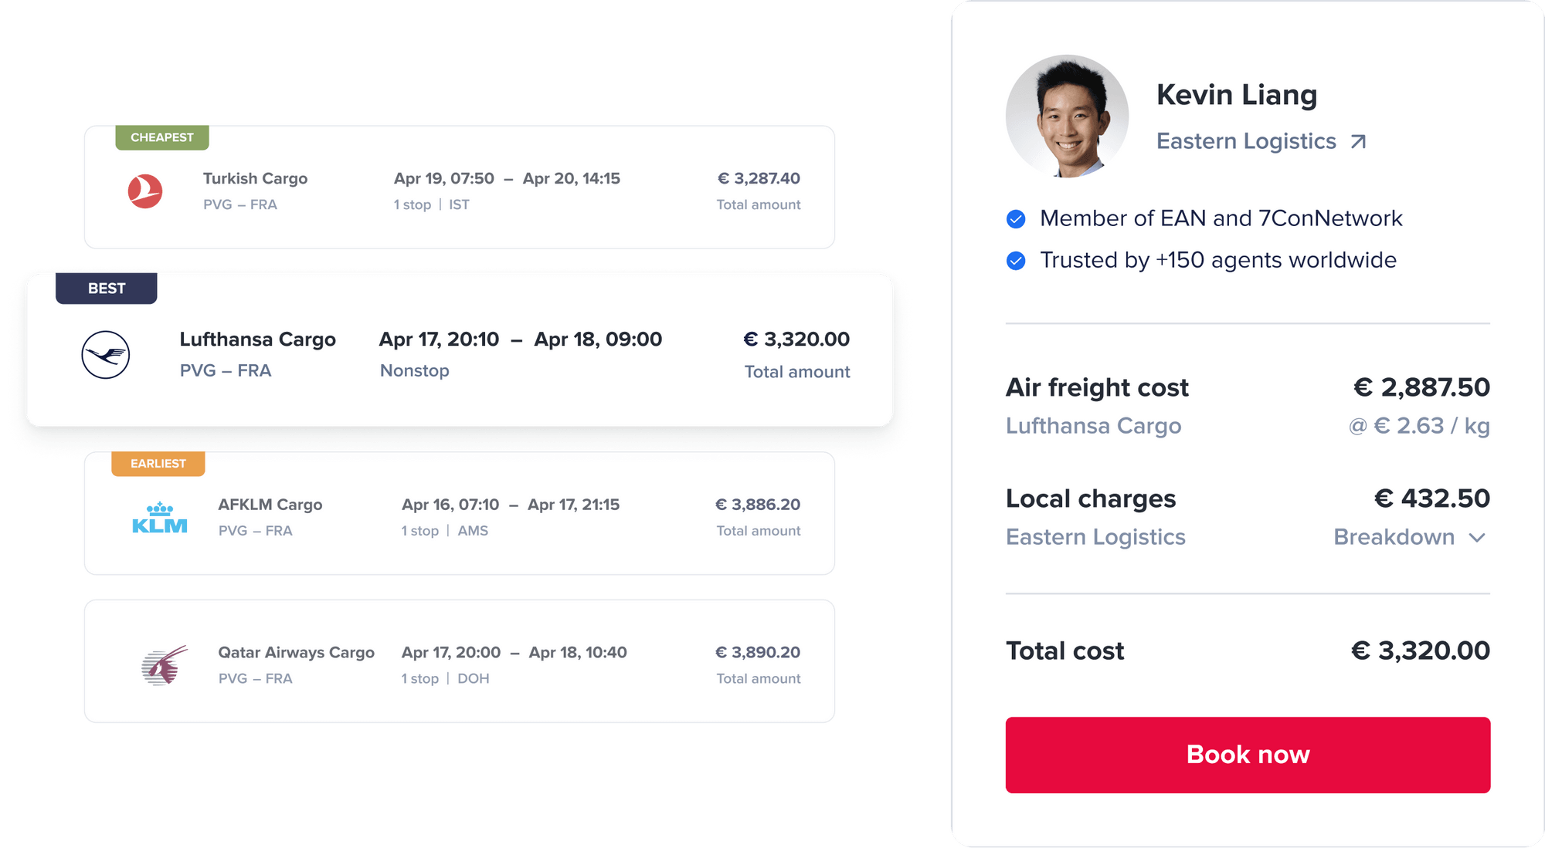Open Kevin Liang's profile photo

1067,116
